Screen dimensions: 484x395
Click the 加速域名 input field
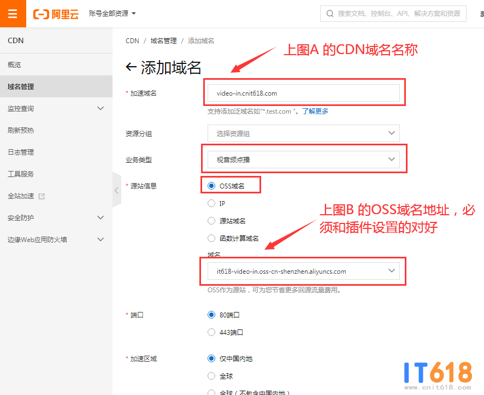(303, 93)
